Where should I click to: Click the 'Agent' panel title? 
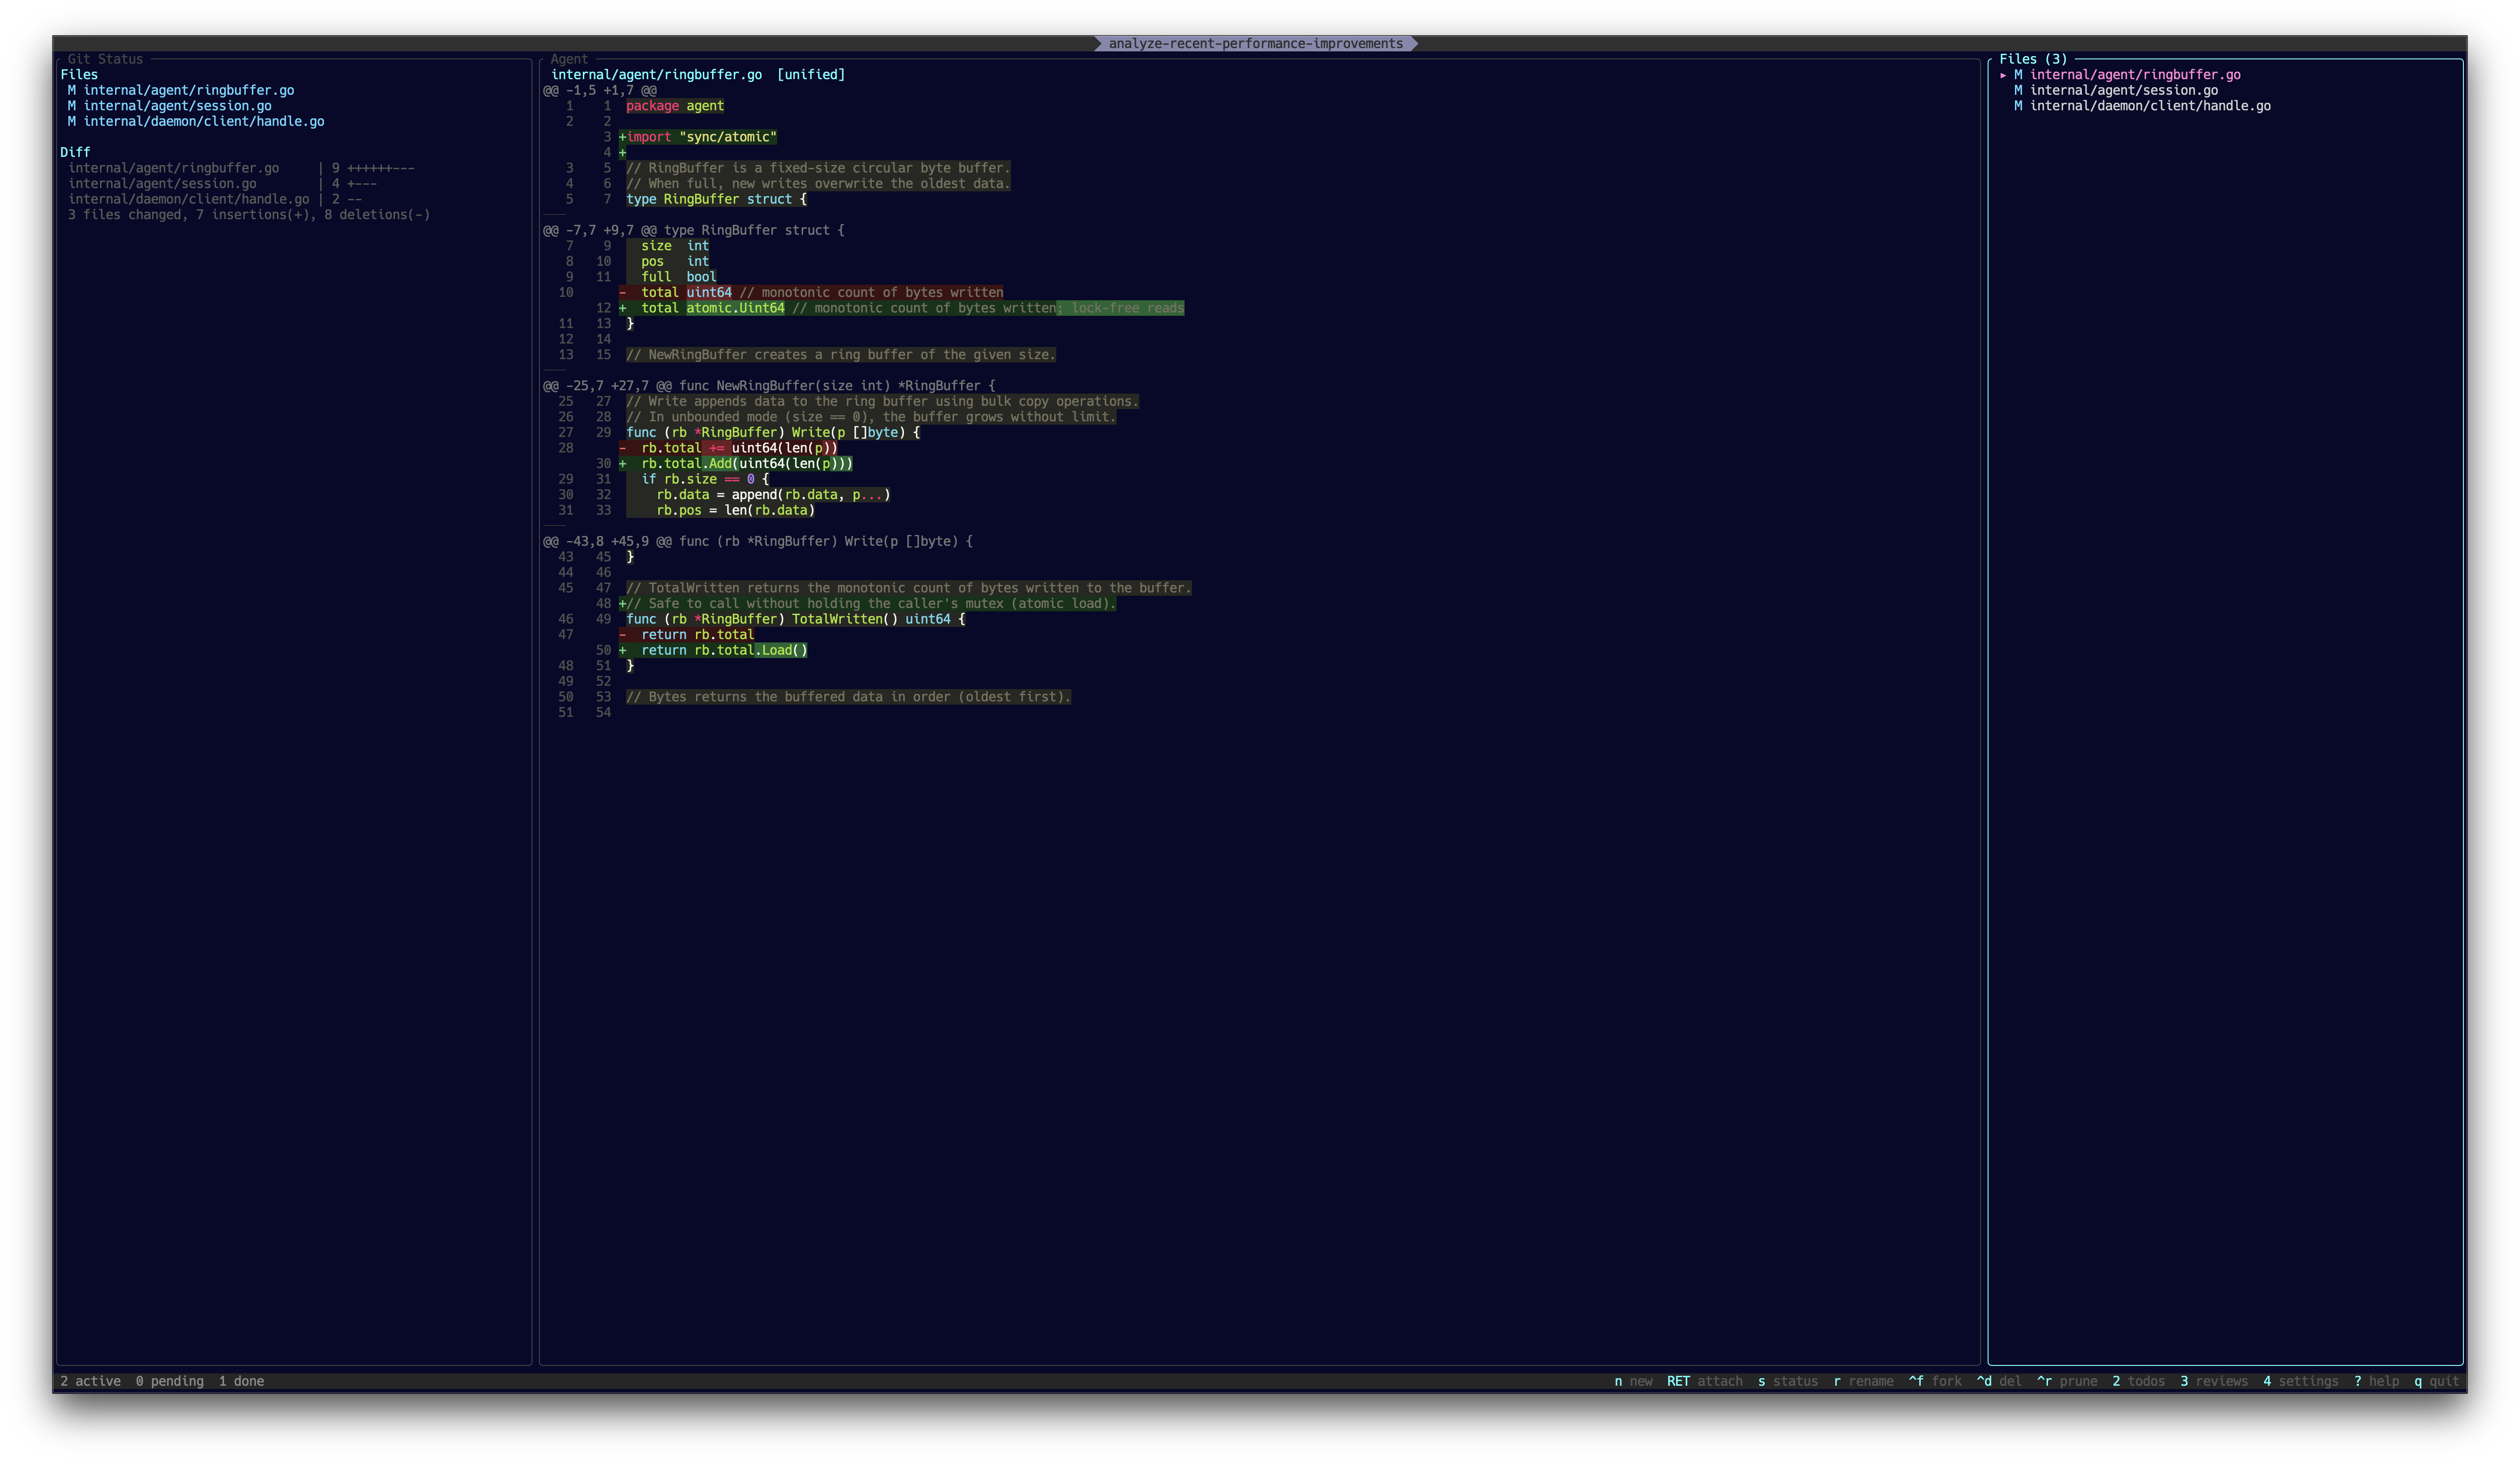pyautogui.click(x=569, y=59)
